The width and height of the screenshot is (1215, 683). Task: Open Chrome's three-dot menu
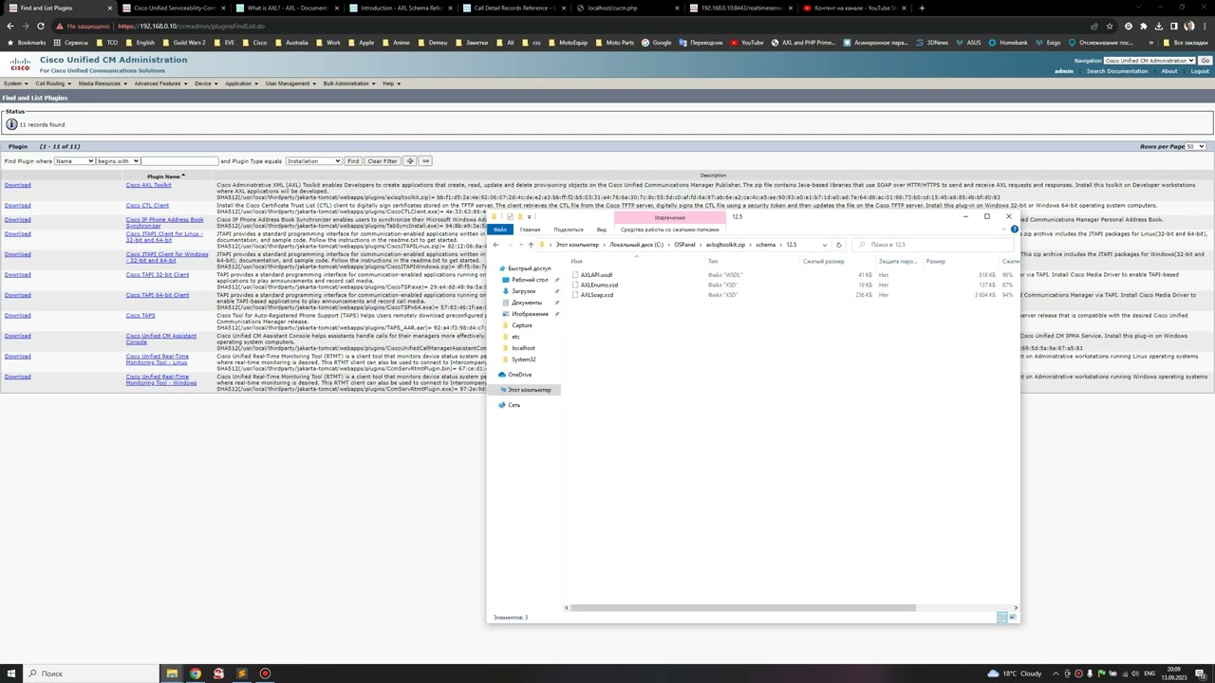tap(1205, 26)
